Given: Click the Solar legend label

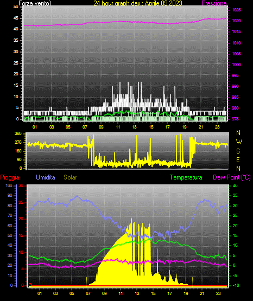Looking at the screenshot, I should tap(71, 177).
